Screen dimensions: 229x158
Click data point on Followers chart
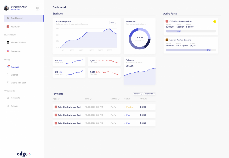pos(138,72)
